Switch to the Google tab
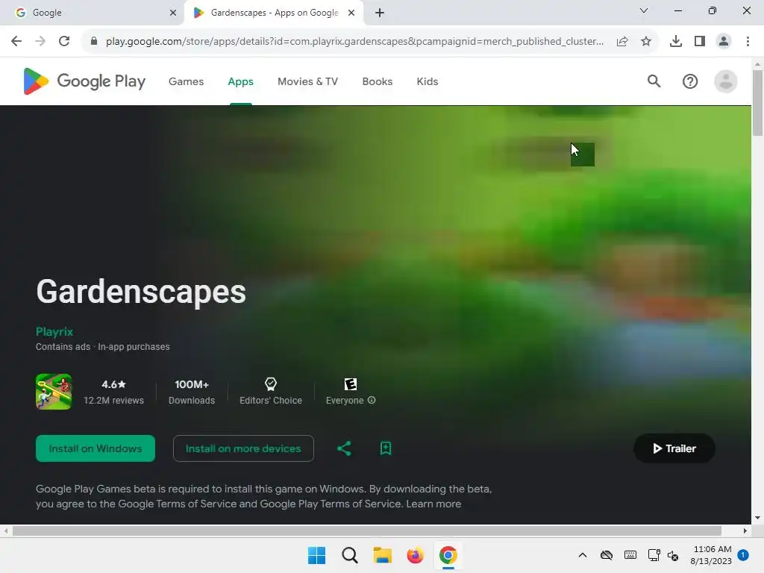Screen dimensions: 764x573 (92, 13)
